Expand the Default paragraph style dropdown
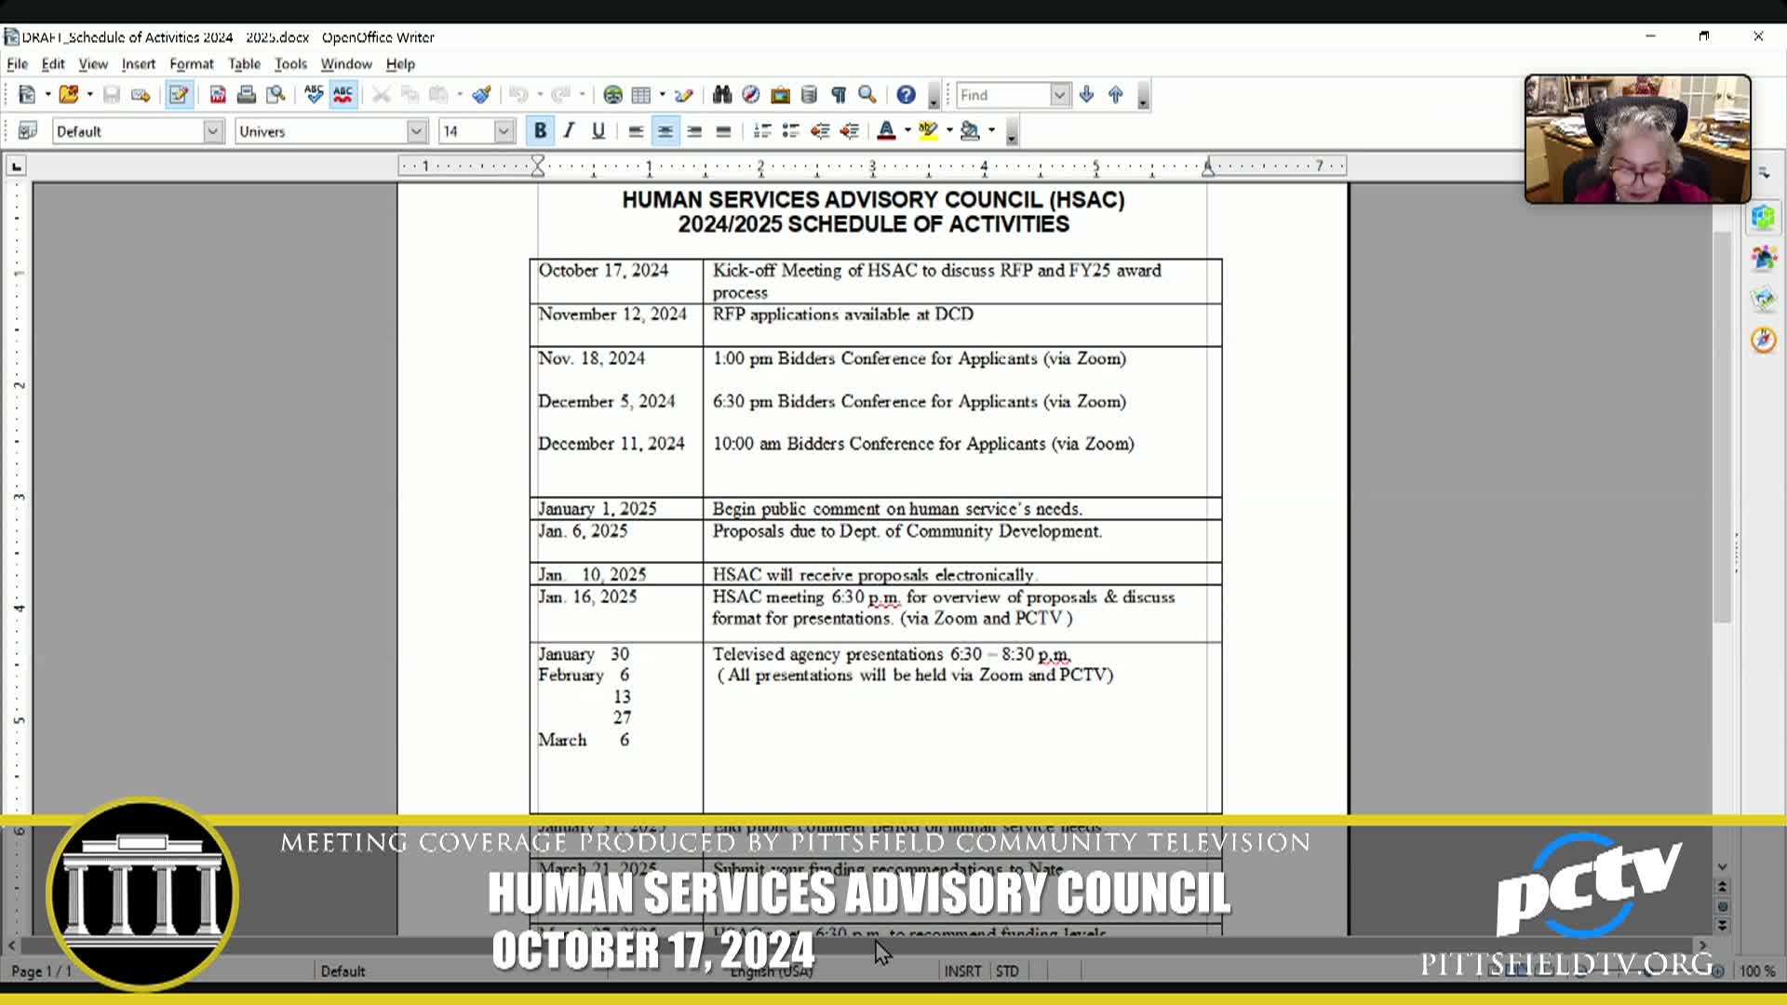This screenshot has width=1787, height=1005. [x=213, y=131]
